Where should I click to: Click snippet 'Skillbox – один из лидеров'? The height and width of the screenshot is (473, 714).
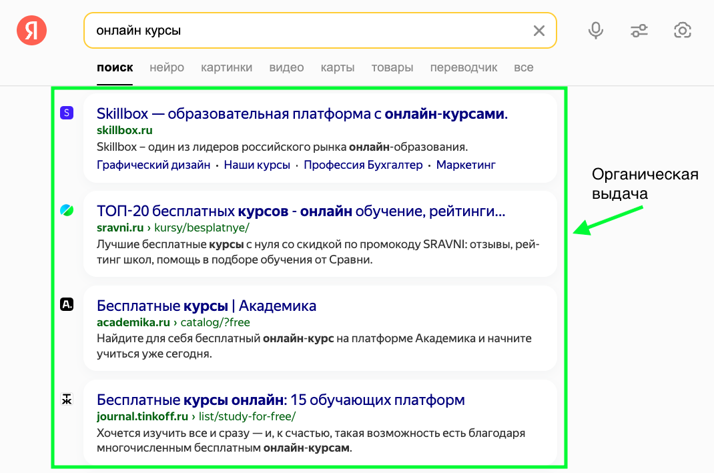(282, 147)
